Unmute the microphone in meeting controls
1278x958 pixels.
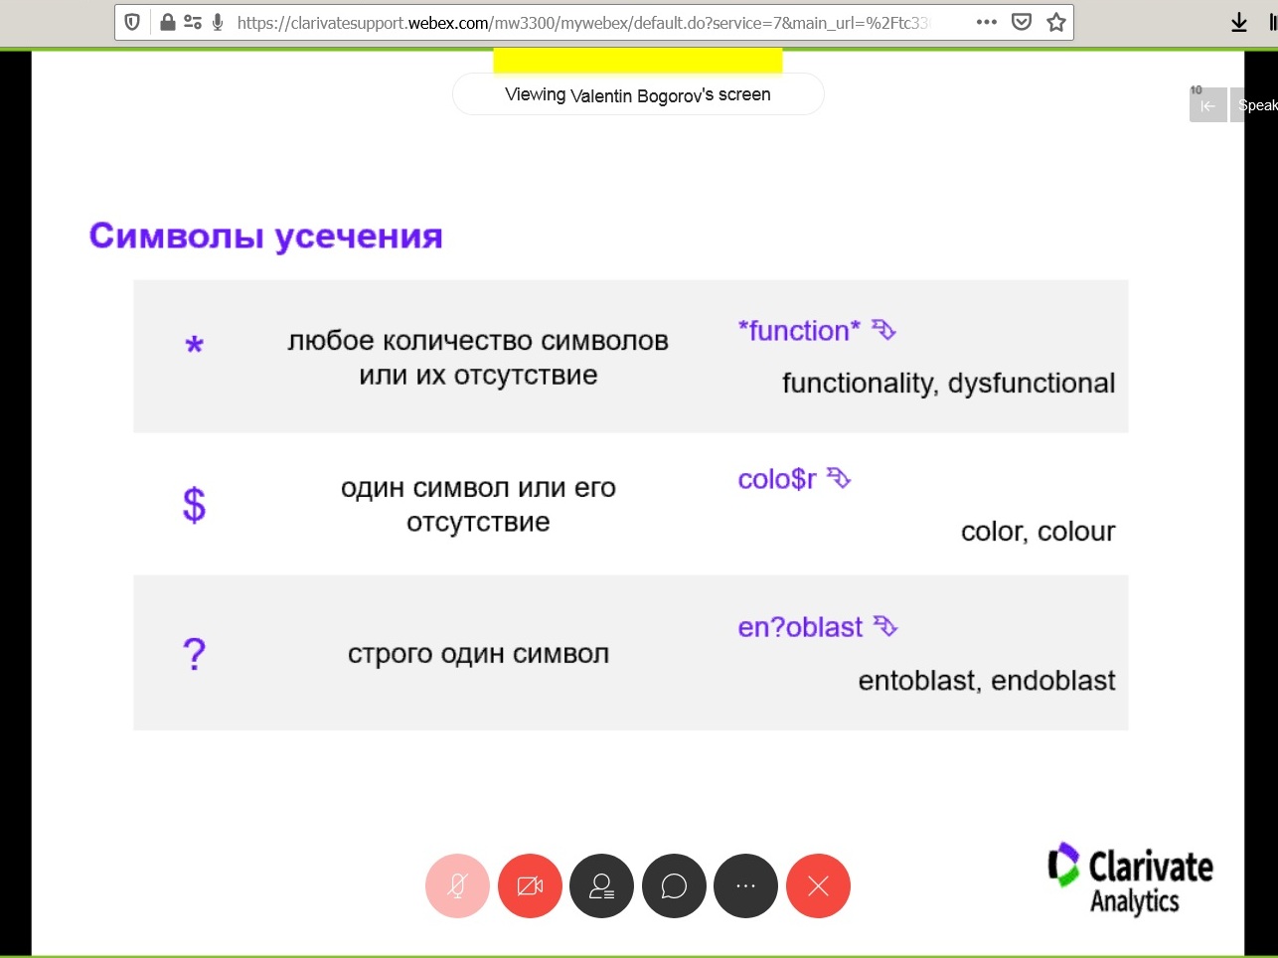click(457, 885)
